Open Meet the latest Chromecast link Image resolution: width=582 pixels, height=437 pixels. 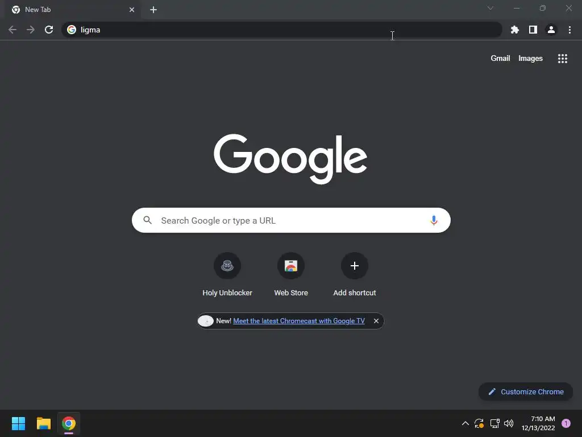299,321
